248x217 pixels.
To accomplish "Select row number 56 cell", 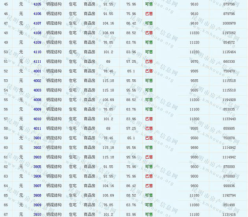I will click(6, 109).
